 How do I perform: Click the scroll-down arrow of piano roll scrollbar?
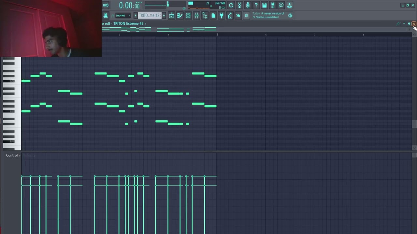tap(414, 148)
